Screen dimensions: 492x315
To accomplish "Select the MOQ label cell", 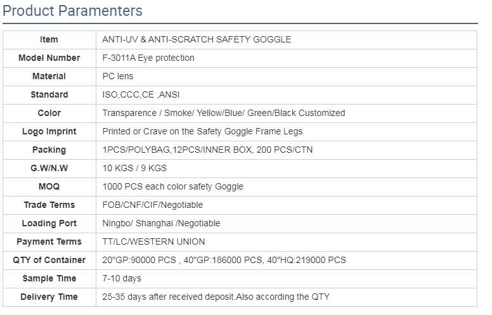I will [49, 186].
